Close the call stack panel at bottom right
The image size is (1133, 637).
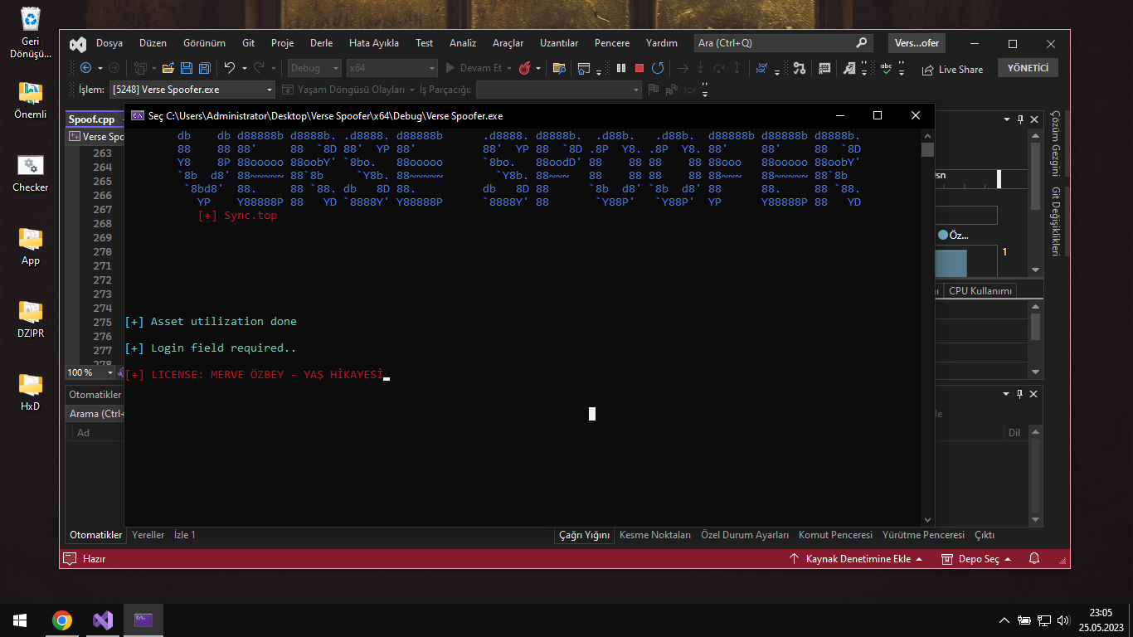pyautogui.click(x=1034, y=394)
